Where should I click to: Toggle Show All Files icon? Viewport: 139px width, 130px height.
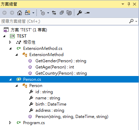69,13
